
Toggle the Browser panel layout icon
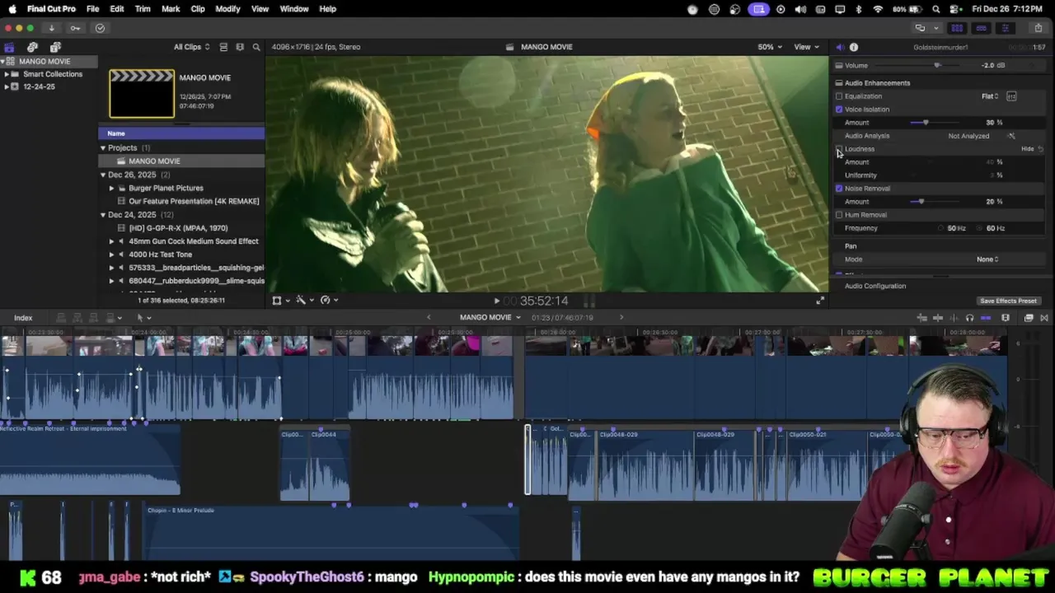pos(957,28)
